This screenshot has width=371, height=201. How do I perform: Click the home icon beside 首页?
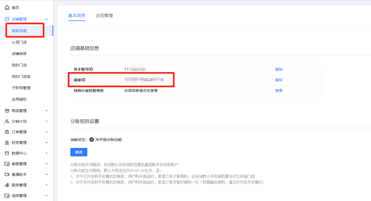coord(7,8)
